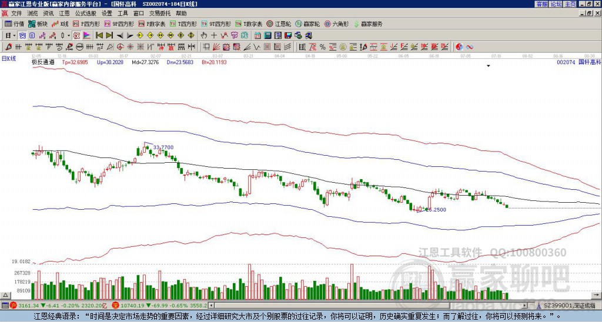Open the calculator icon

pos(267,36)
